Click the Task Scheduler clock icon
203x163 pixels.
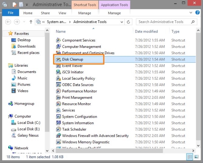[x=58, y=129]
